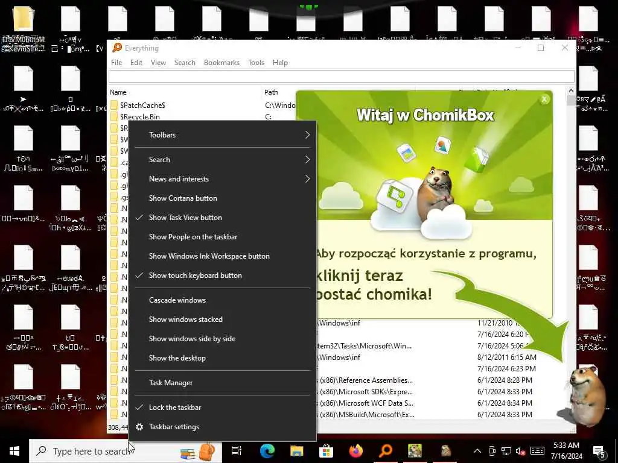This screenshot has width=618, height=463.
Task: Click the '7/16/2024 6:23 PM' date cell
Action: click(506, 369)
